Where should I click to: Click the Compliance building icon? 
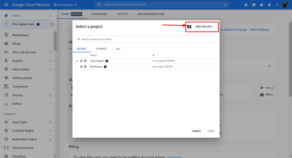coord(6,86)
